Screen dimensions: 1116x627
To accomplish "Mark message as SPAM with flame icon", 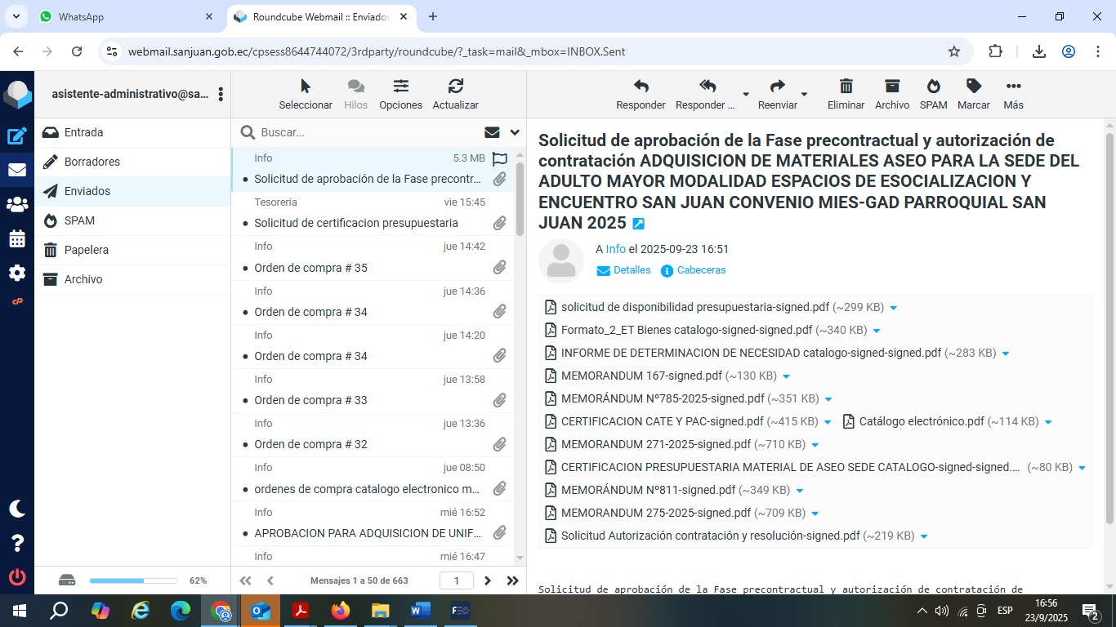I will coord(933,87).
